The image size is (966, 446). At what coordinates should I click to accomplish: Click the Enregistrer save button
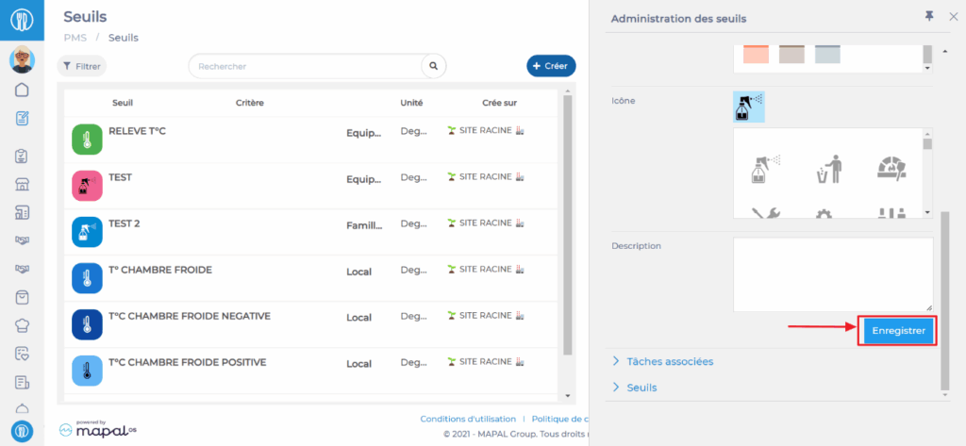tap(896, 331)
